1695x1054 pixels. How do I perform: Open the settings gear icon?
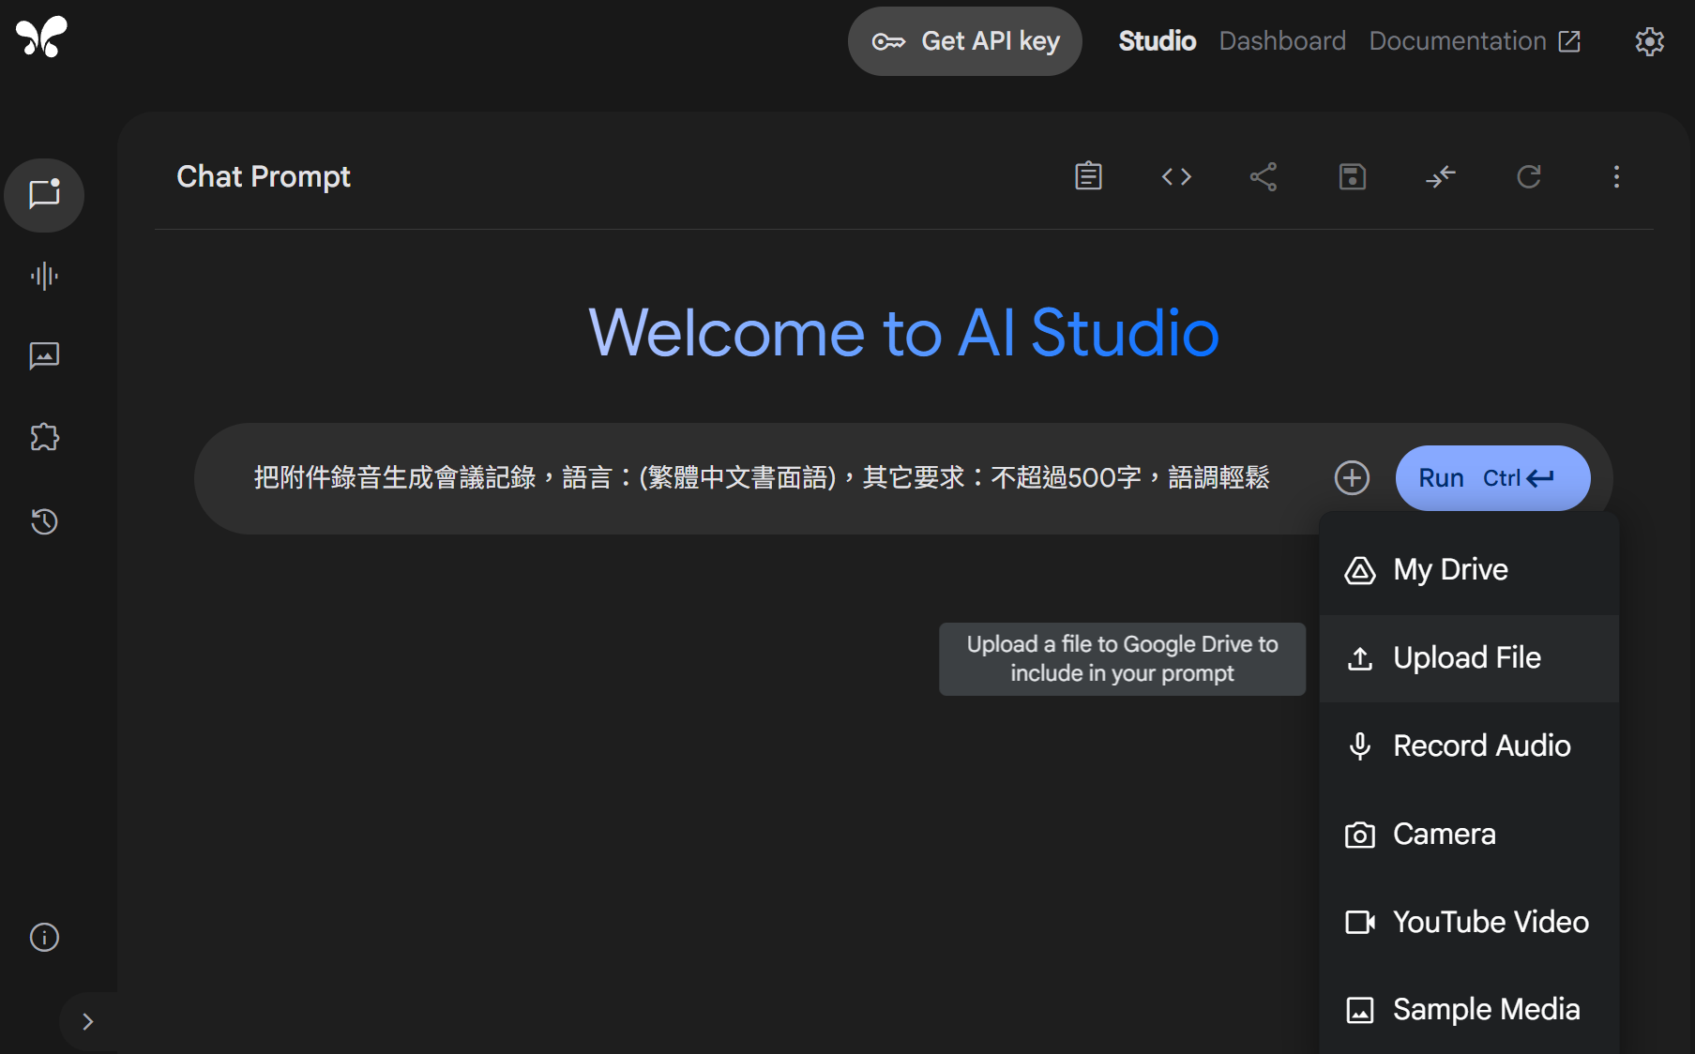pyautogui.click(x=1649, y=41)
